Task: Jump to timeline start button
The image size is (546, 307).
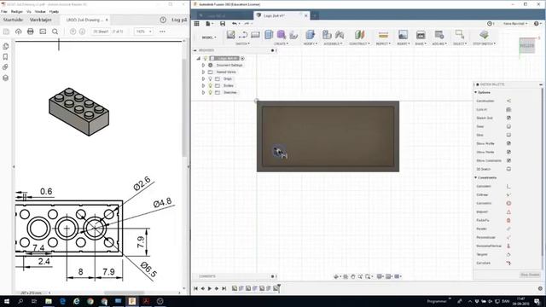Action: point(195,288)
